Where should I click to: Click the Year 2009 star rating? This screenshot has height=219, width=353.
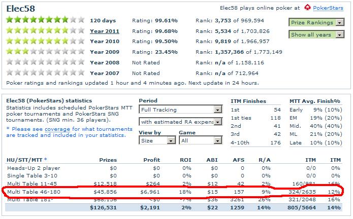pyautogui.click(x=45, y=51)
